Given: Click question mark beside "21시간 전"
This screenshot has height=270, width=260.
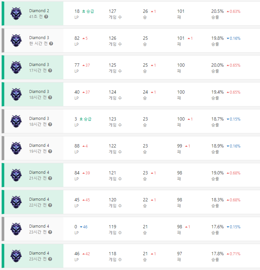Looking at the screenshot, I should click(50, 178).
